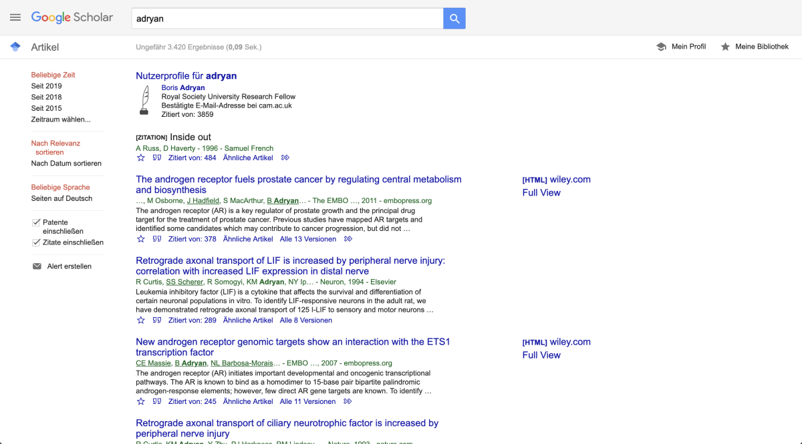Screen dimensions: 802x444
Task: Cite the prostate cancer metabolism article
Action: [157, 239]
